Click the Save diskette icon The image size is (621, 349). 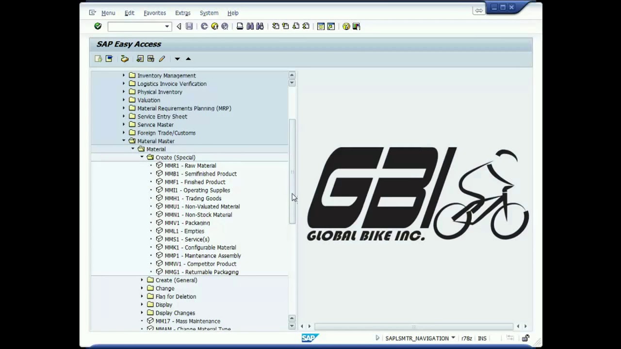189,26
